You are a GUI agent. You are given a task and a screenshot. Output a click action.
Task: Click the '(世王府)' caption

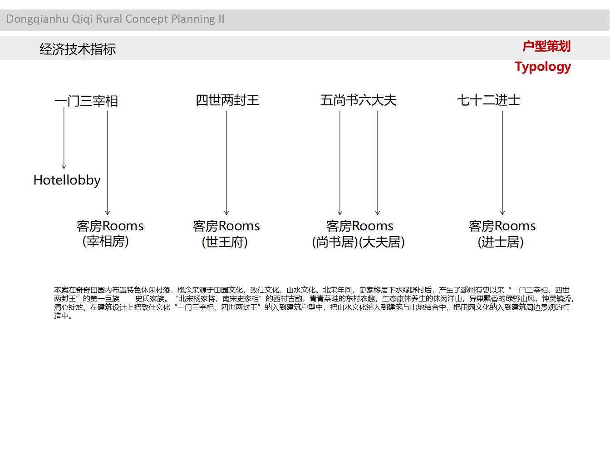tap(225, 242)
